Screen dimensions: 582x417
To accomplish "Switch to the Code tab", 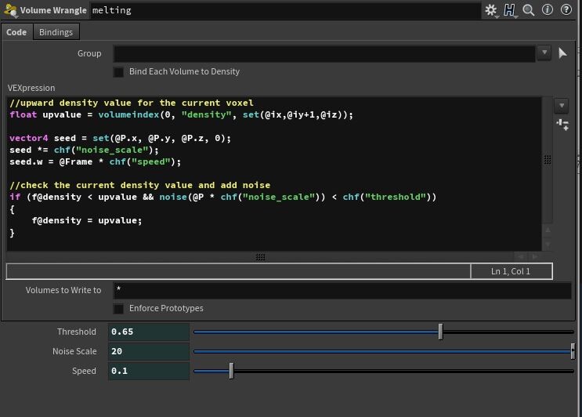I will click(16, 32).
